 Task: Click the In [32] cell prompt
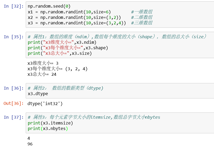[x=13, y=6]
